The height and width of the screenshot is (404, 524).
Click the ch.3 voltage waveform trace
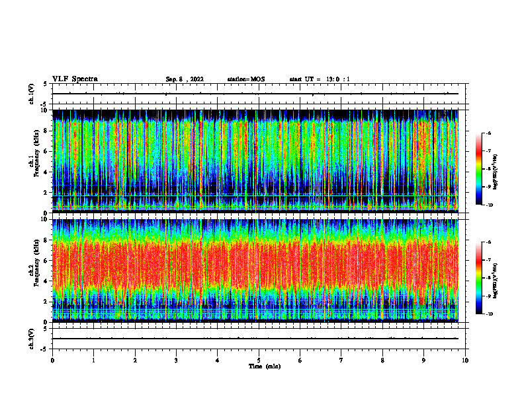click(x=255, y=339)
